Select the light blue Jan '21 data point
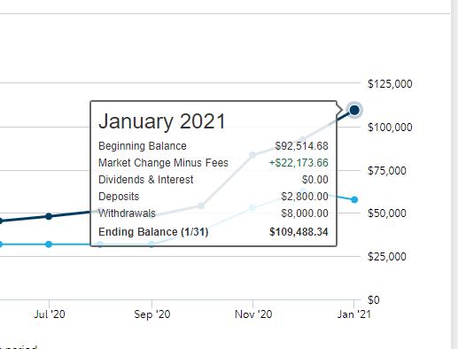This screenshot has height=349, width=458. coord(354,200)
